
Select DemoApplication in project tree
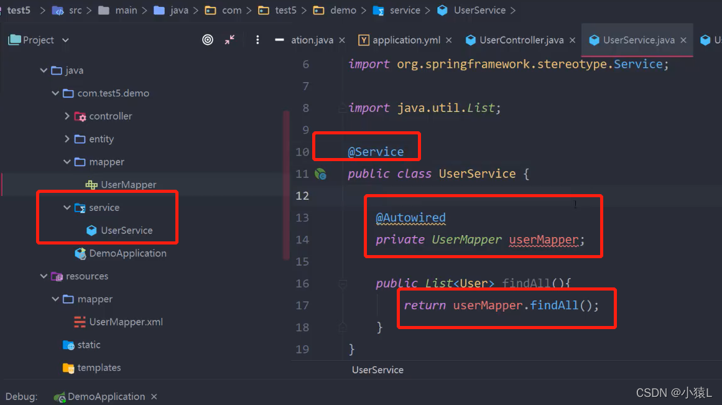pyautogui.click(x=127, y=253)
